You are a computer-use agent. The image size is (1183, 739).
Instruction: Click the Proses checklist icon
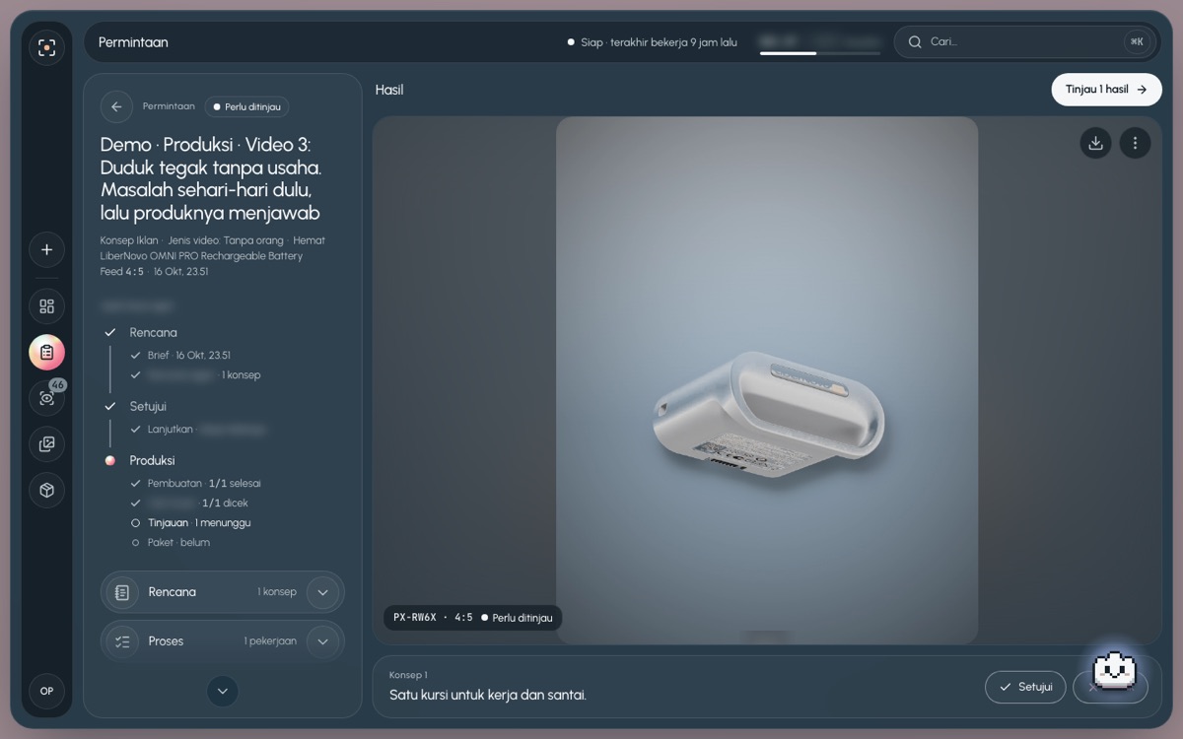click(x=122, y=641)
